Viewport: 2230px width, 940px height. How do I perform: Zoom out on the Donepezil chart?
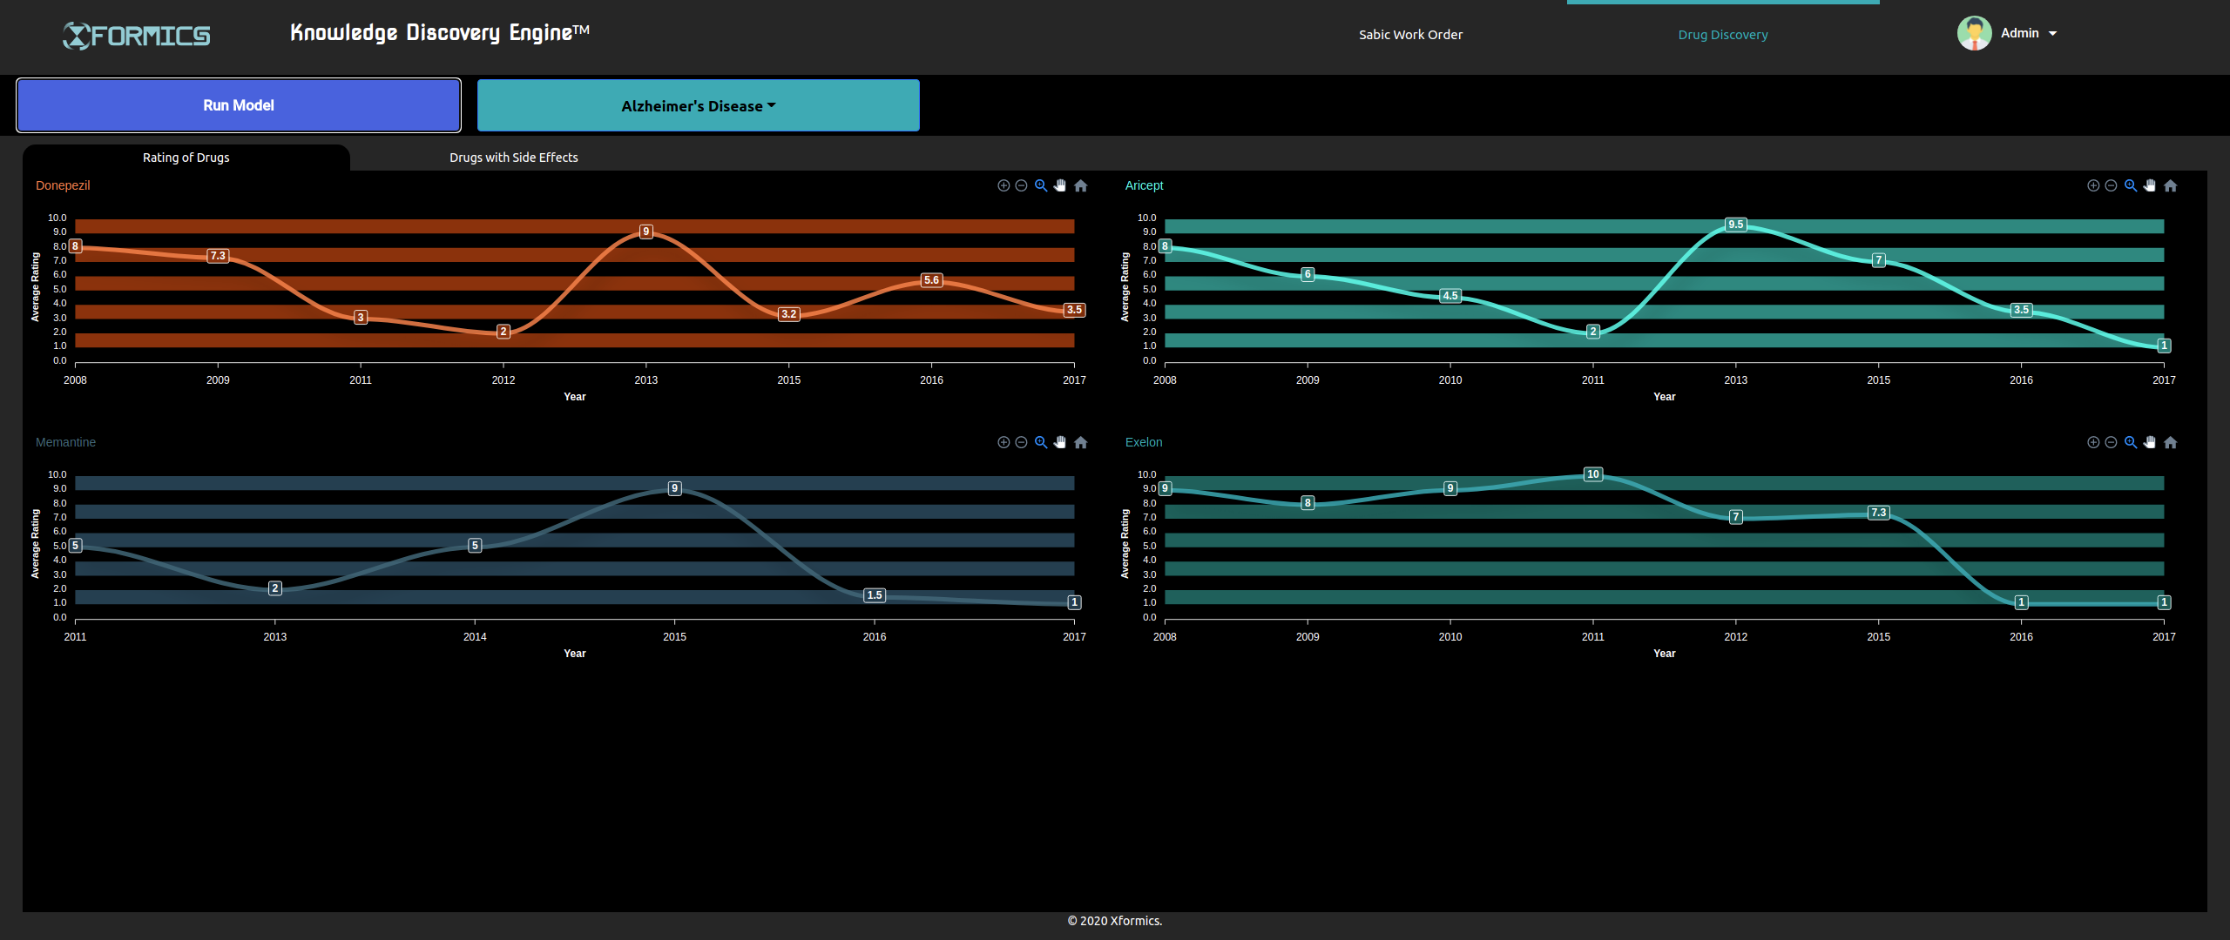(x=1021, y=185)
